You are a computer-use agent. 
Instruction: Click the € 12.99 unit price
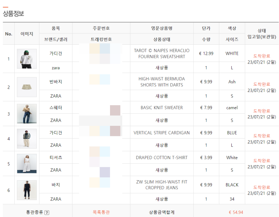coord(206,54)
